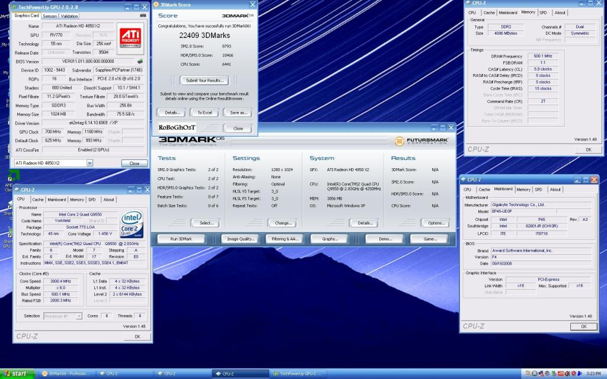This screenshot has width=607, height=379.
Task: Click Save as button in score window
Action: point(238,113)
